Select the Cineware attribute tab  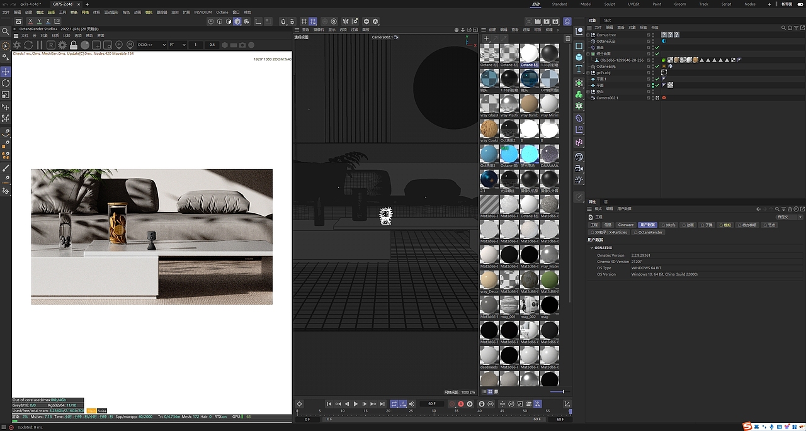[626, 225]
